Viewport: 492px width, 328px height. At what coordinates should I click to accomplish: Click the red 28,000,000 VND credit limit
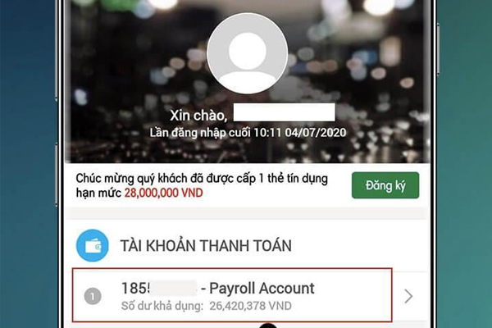[163, 193]
